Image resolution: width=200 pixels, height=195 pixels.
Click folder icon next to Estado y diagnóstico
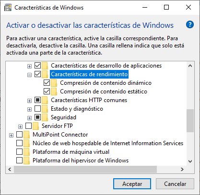pyautogui.click(x=45, y=109)
